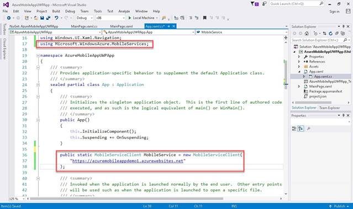Viewport: 353px width, 209px height.
Task: Open the Toolbox side tab
Action: coord(4,29)
